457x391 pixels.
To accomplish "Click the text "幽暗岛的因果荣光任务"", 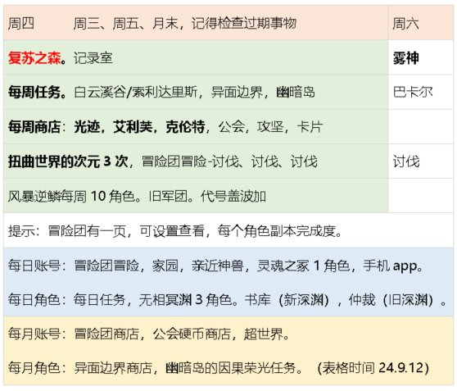I will click(x=230, y=368).
